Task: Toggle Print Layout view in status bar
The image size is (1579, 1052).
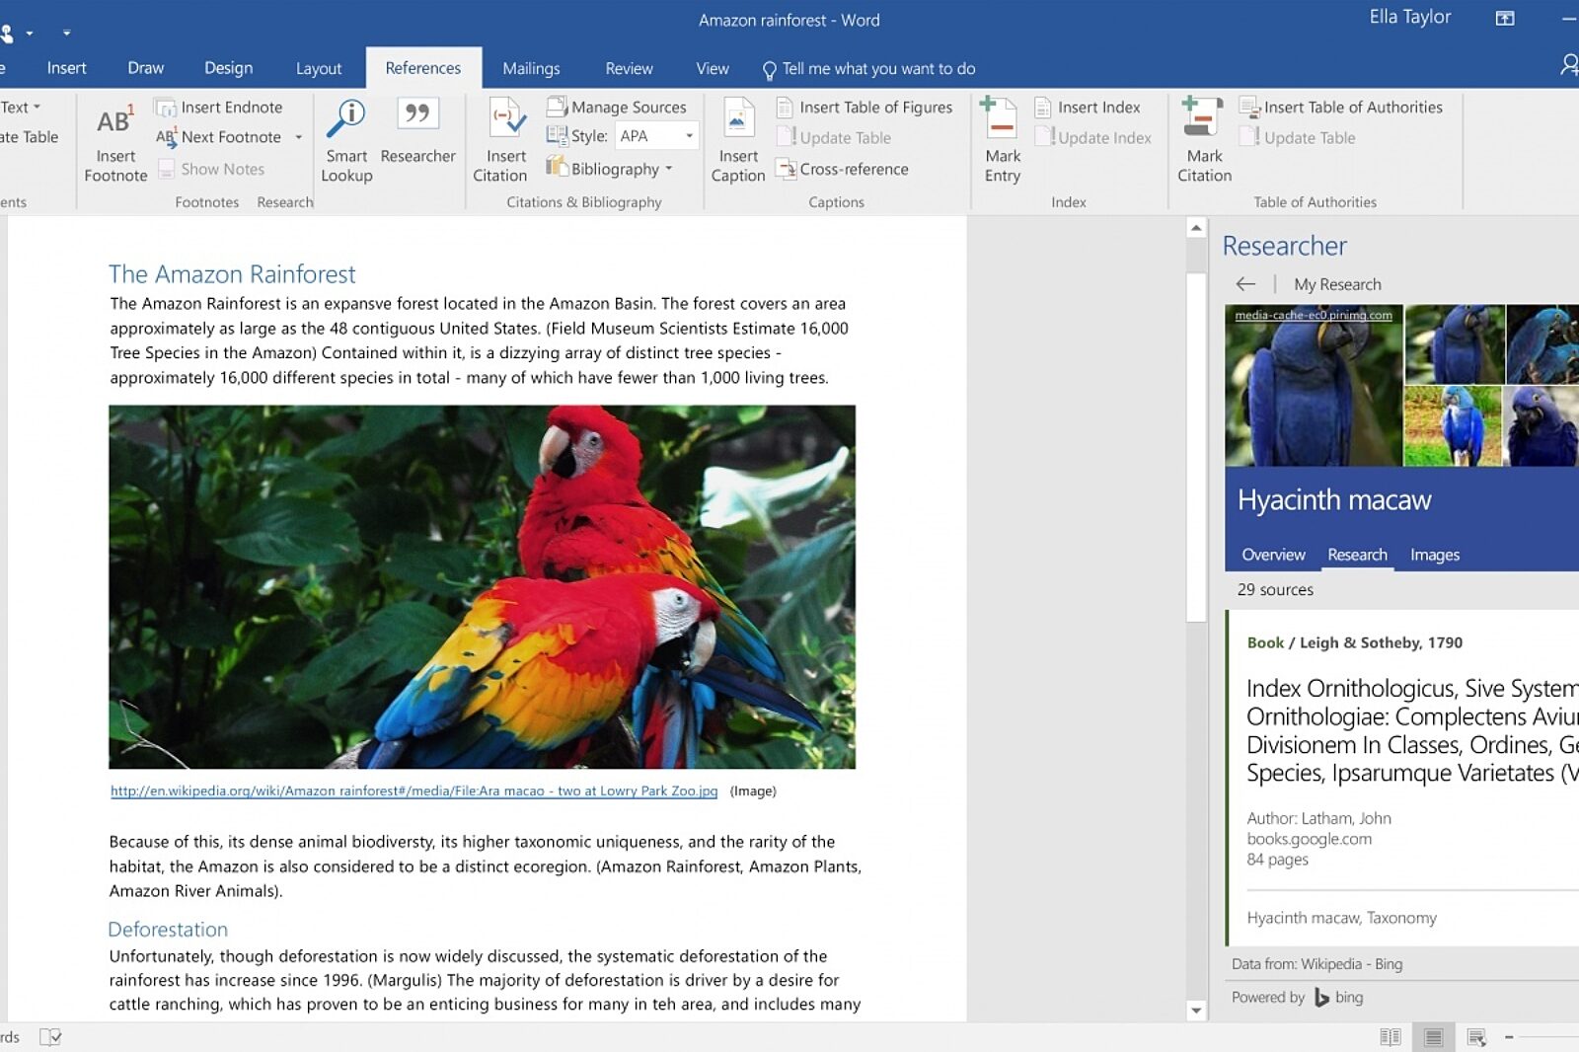Action: 1433,1037
